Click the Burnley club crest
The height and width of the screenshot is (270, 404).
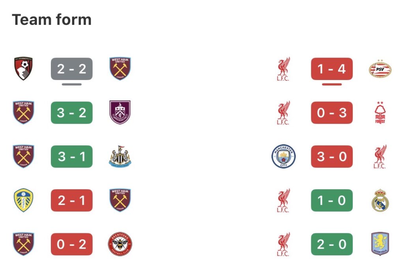(120, 113)
